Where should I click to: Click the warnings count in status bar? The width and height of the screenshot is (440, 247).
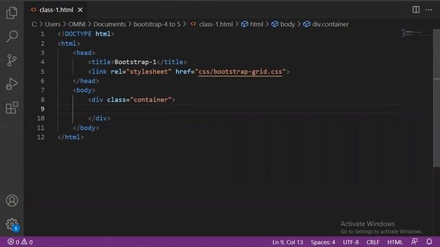point(27,242)
